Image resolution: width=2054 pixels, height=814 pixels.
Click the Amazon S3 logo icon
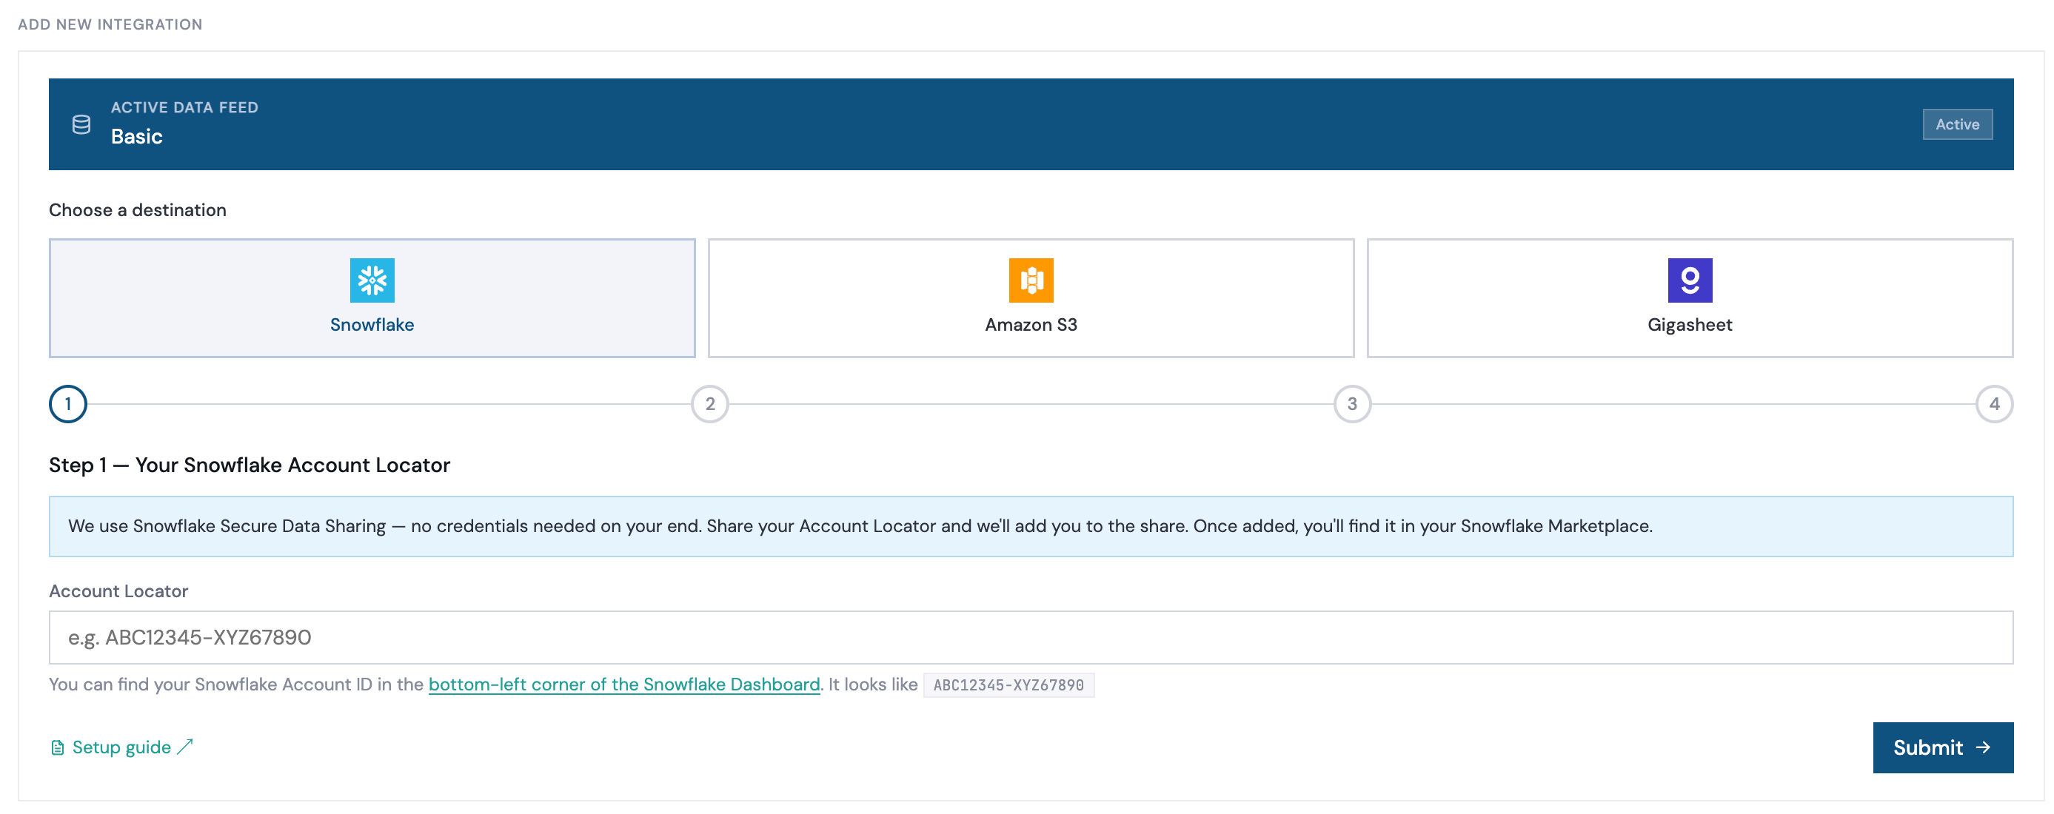(1030, 280)
